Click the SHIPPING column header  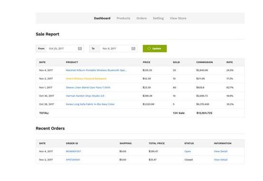pos(126,143)
